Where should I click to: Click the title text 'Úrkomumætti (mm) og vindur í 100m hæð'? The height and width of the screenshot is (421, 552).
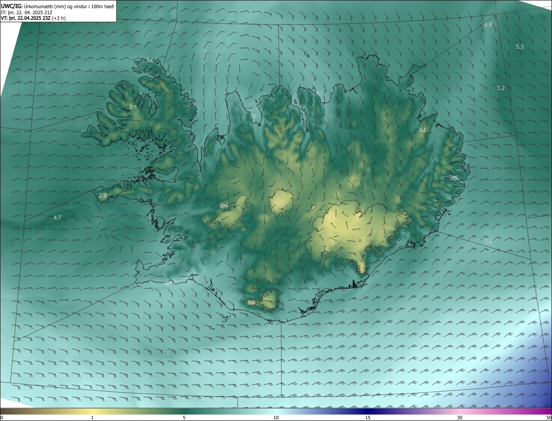(x=69, y=6)
